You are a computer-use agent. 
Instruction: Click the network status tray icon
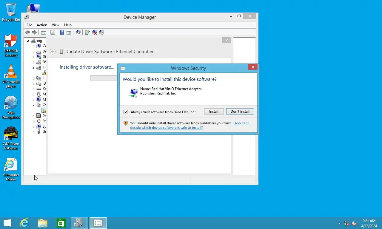coord(347,223)
